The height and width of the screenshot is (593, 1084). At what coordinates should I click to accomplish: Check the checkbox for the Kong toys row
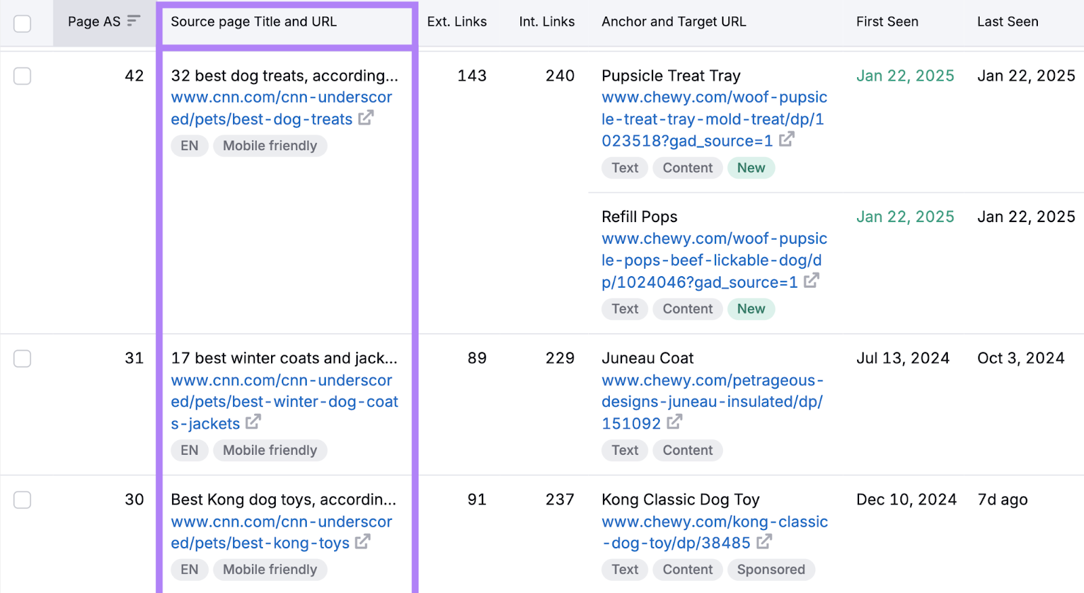point(22,500)
